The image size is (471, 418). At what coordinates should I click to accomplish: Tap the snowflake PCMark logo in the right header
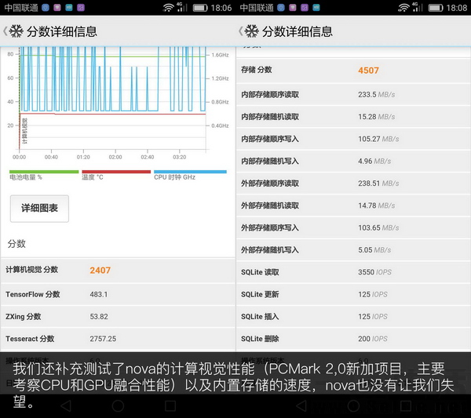[252, 31]
